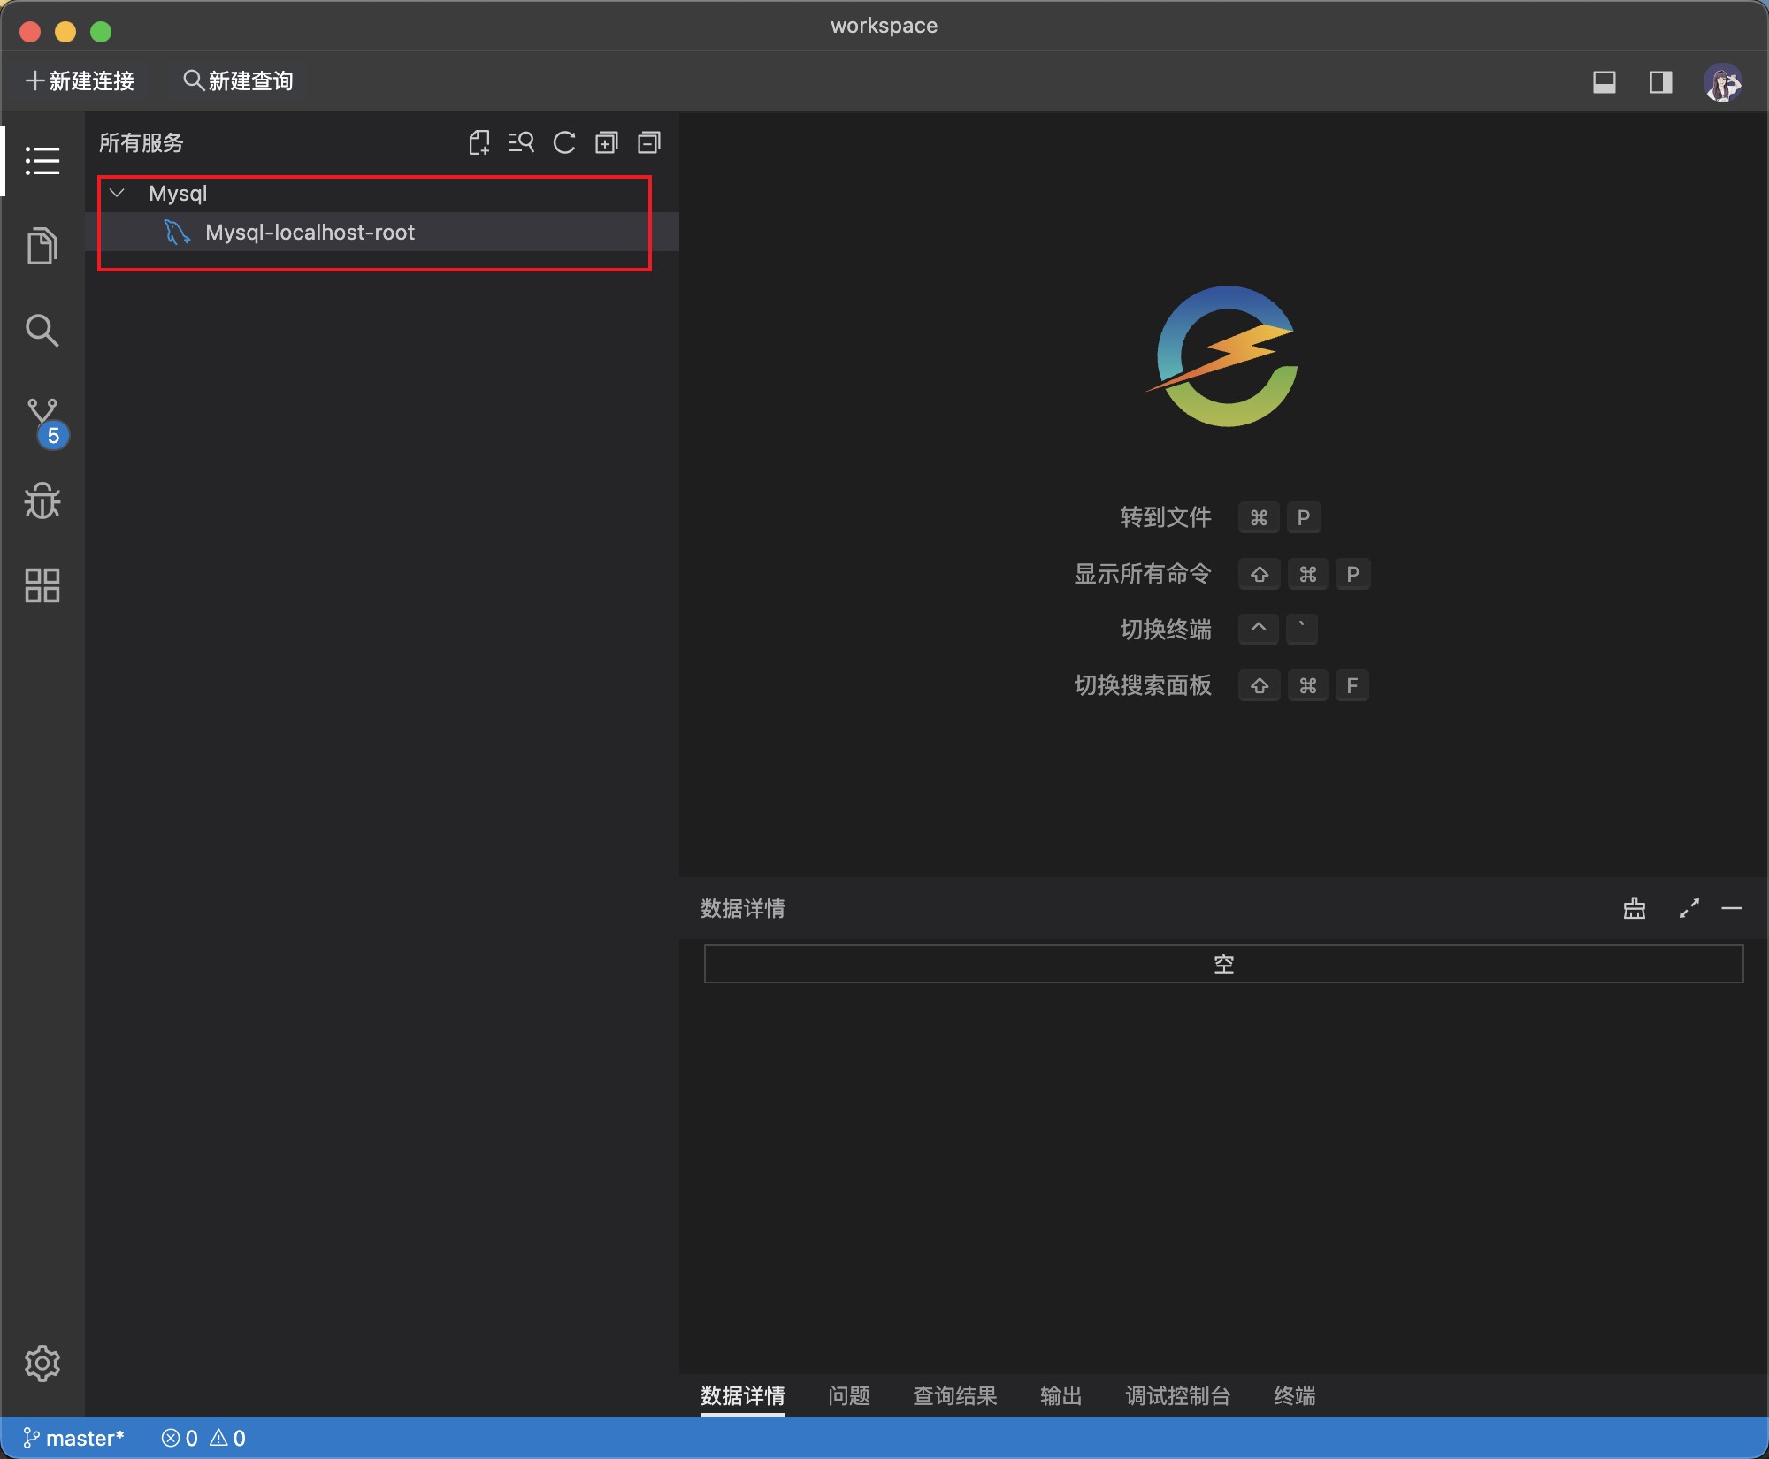This screenshot has height=1459, width=1769.
Task: Click the 显示所有命令 shortcut label
Action: coord(1143,574)
